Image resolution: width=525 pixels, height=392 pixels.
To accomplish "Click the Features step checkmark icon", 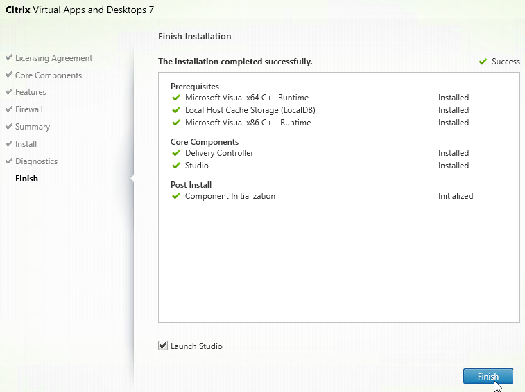I will click(9, 91).
